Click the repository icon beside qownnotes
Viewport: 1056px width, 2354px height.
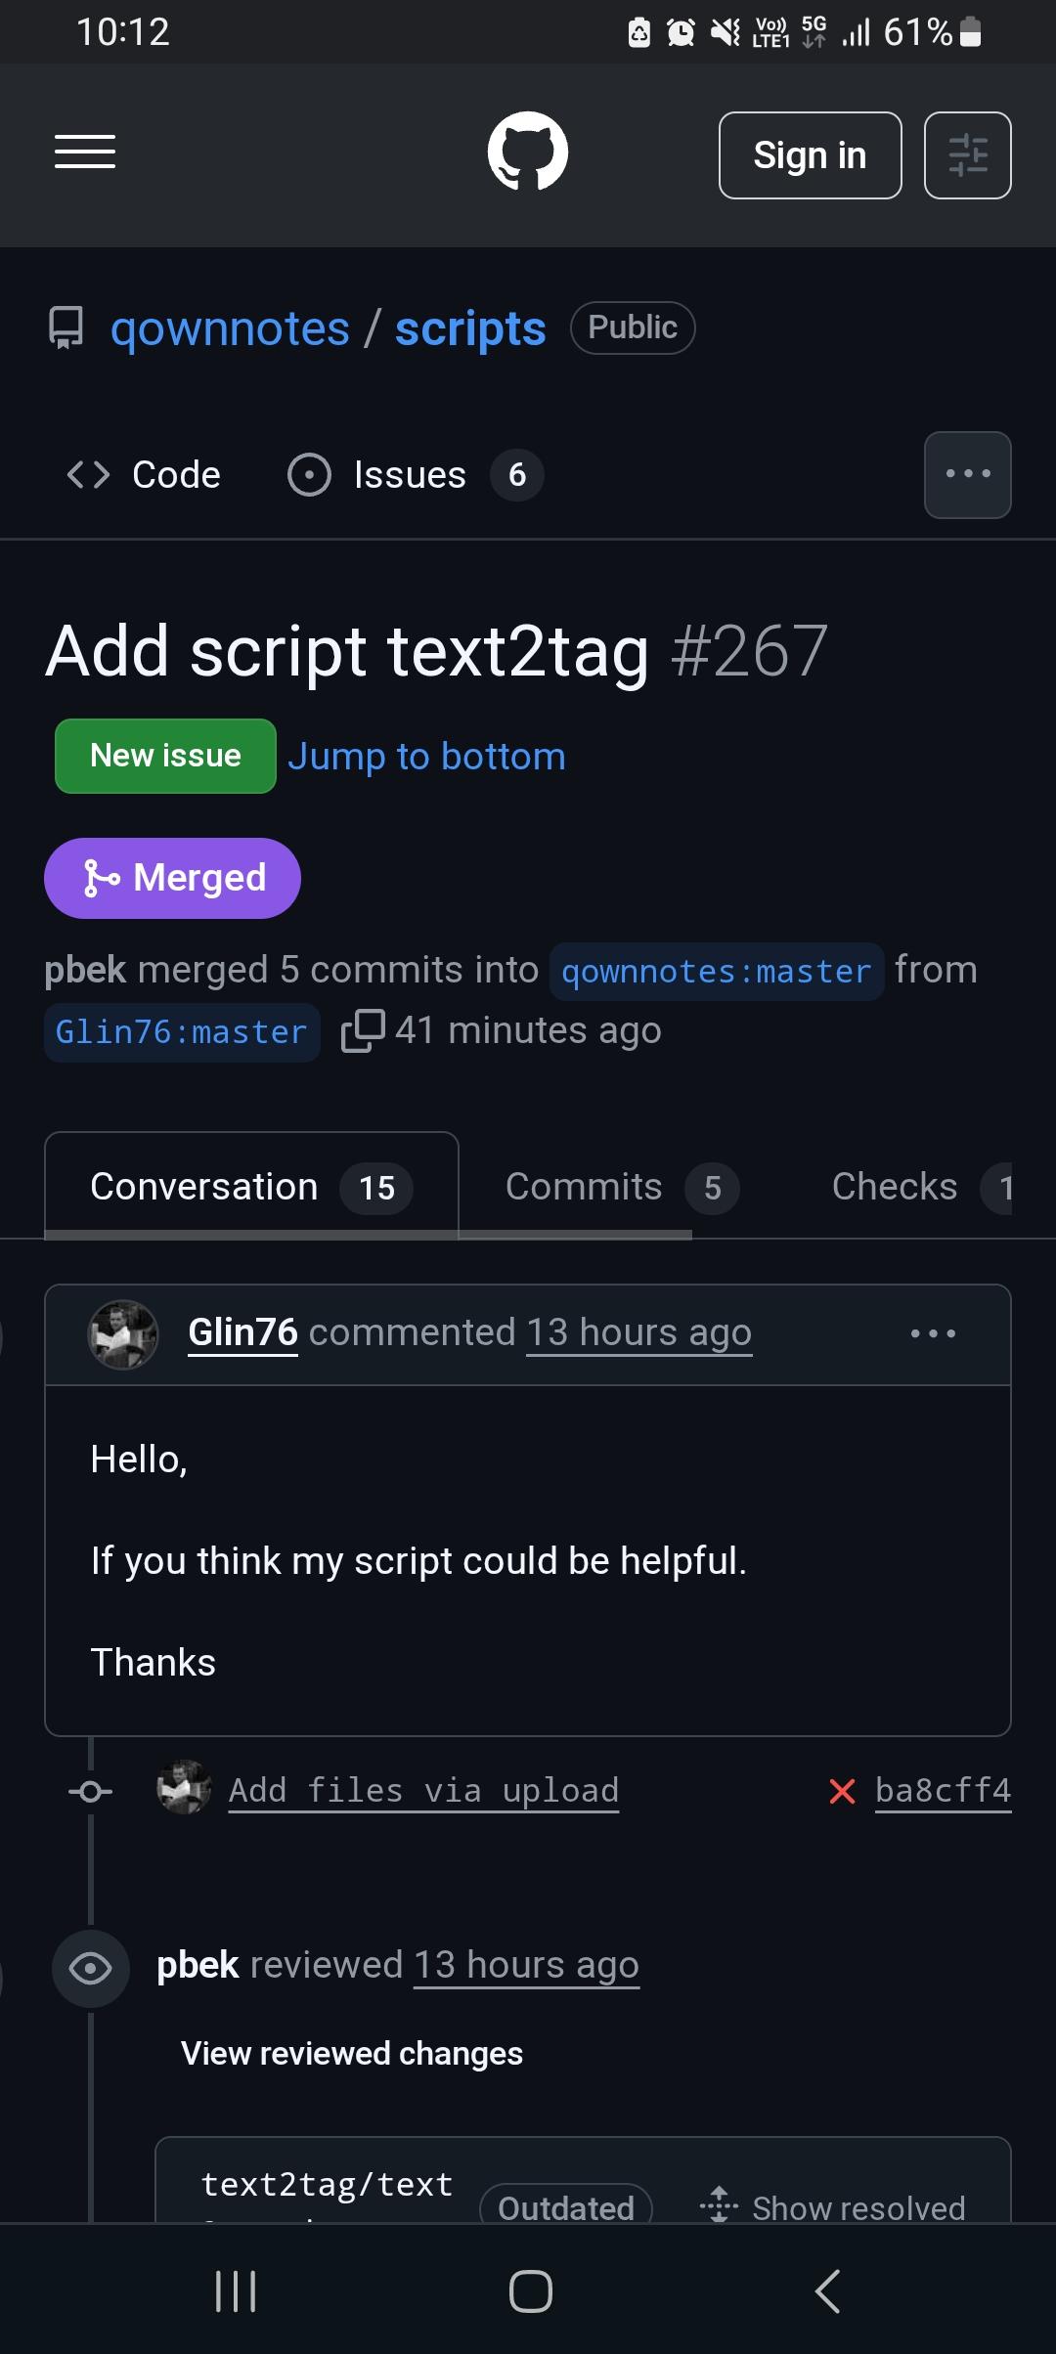click(x=66, y=327)
